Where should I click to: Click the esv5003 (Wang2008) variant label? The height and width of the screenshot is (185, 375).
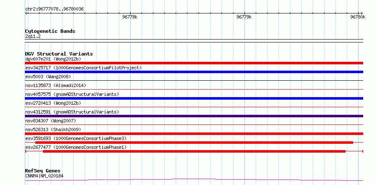(48, 77)
